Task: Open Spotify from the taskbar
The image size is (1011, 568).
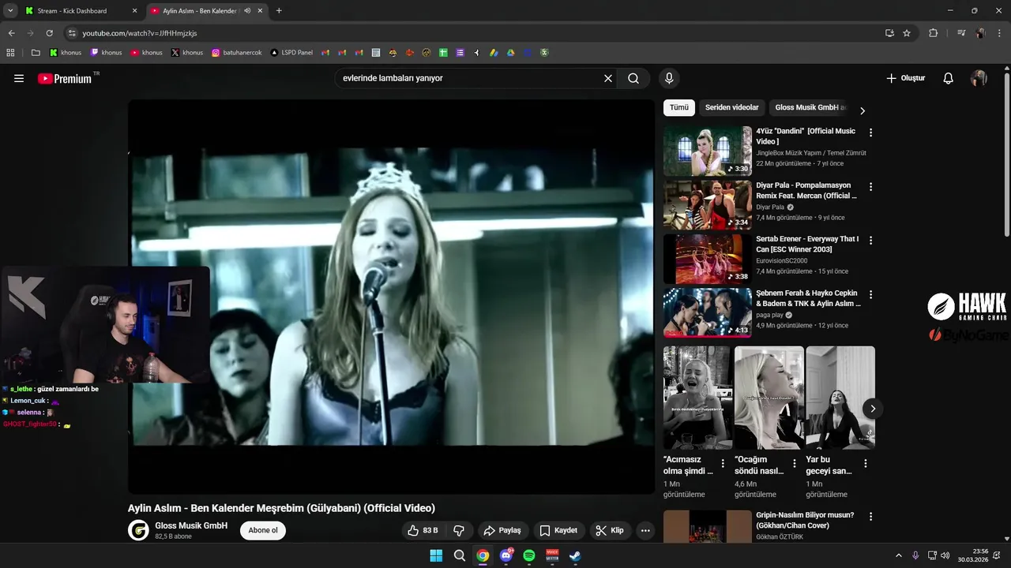Action: 529,555
